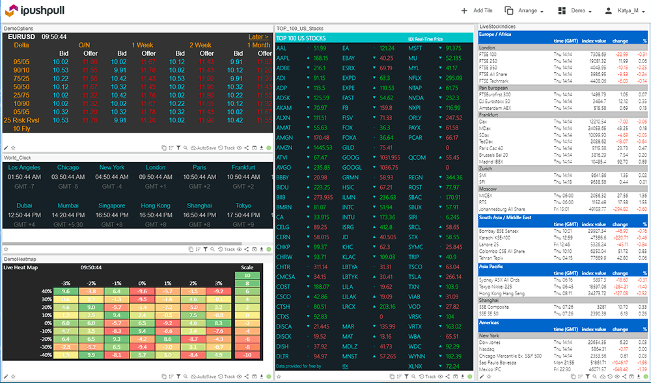651x383 pixels.
Task: Download the World_Clock tile data
Action: coord(262,249)
